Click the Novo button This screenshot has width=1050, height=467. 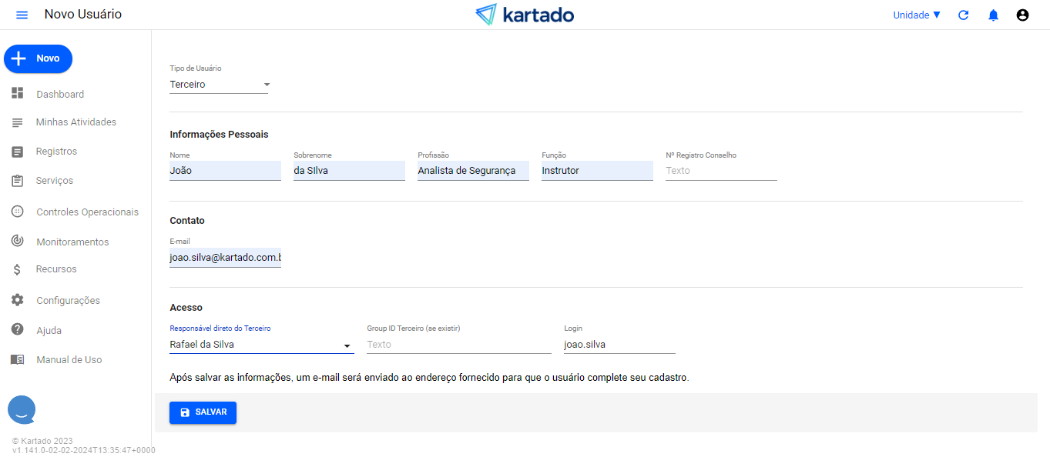tap(38, 58)
